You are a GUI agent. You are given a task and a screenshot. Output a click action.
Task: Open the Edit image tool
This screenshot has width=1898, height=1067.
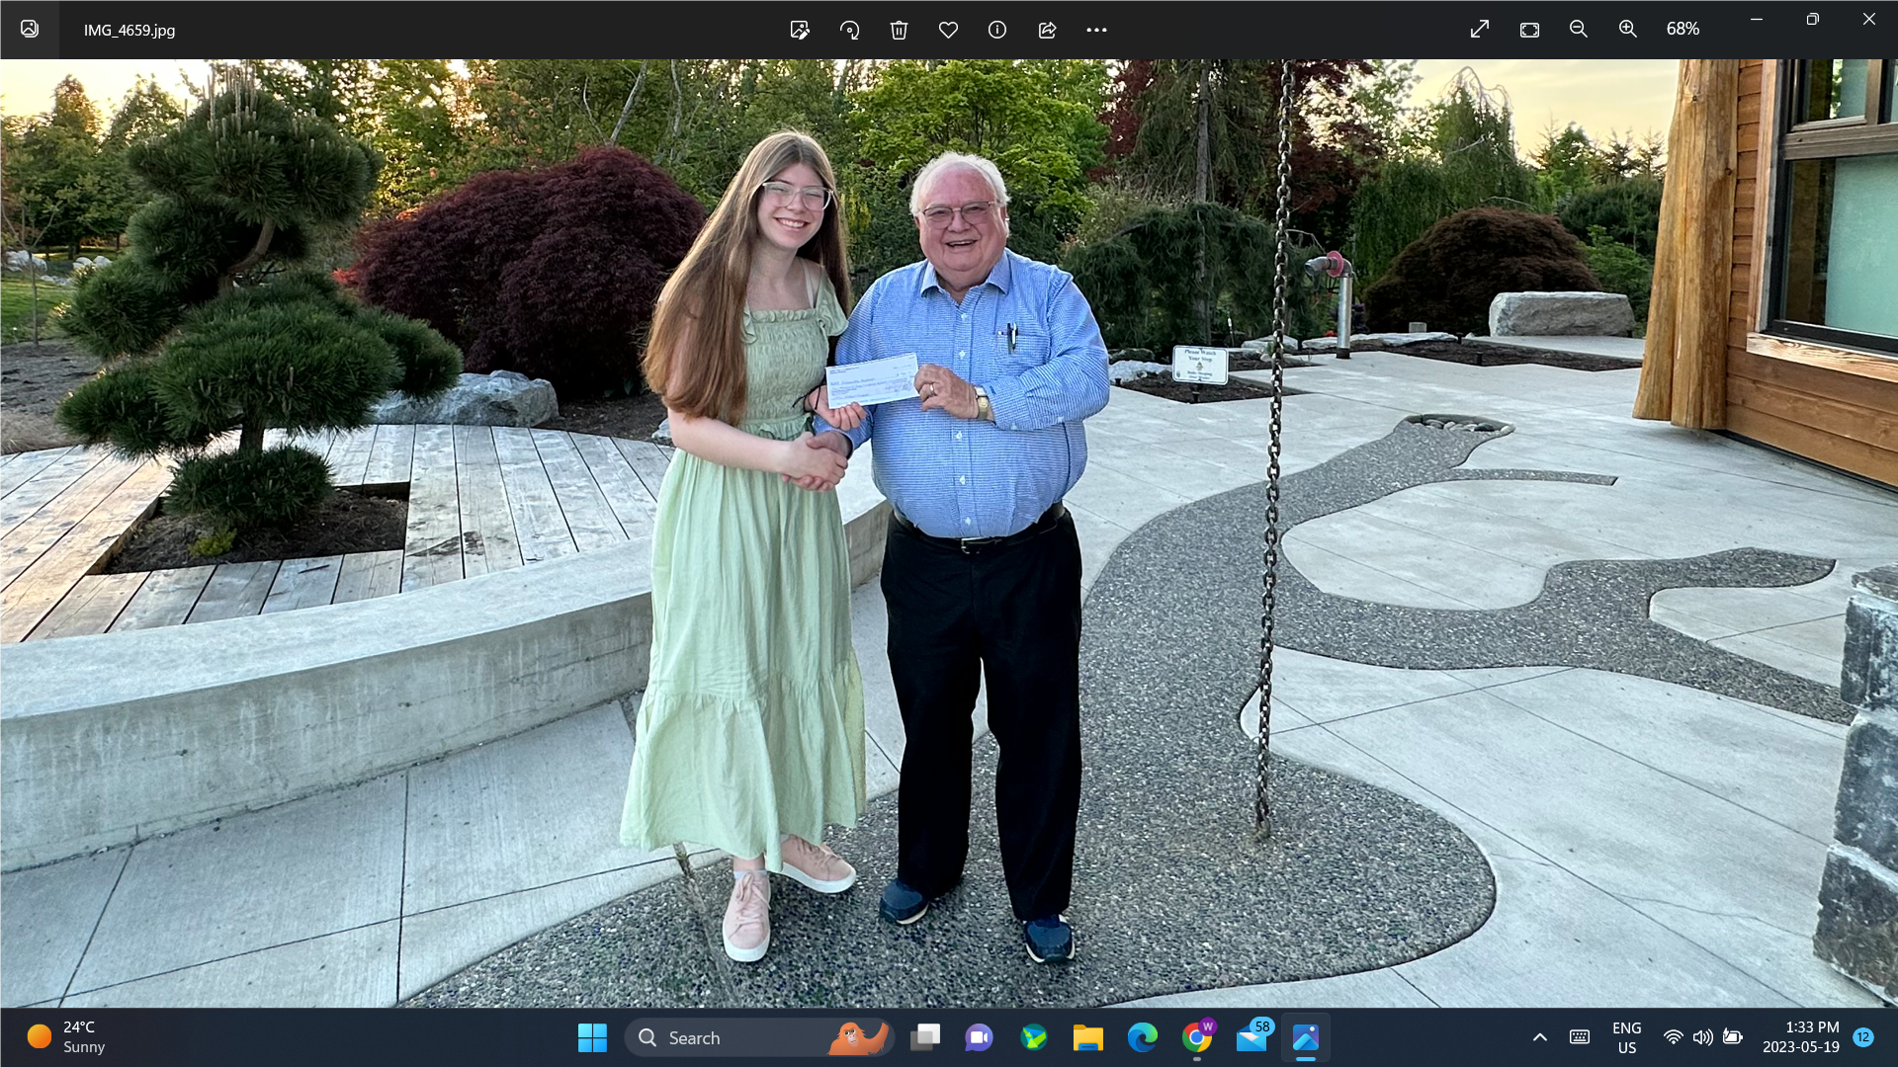pos(800,30)
